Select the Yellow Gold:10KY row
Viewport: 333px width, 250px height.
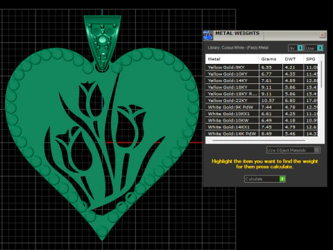click(x=262, y=74)
